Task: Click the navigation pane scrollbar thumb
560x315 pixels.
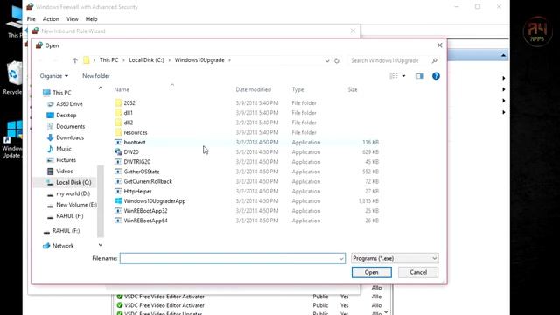Action: click(101, 200)
